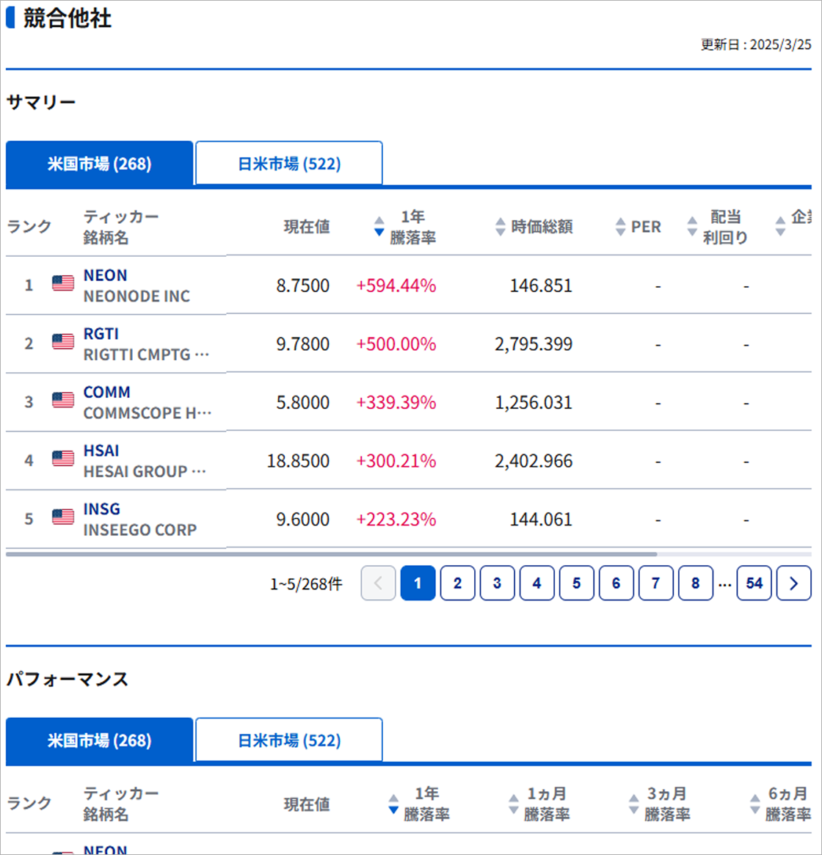This screenshot has width=822, height=855.
Task: Click market cap value 2,795.399
Action: [x=534, y=344]
